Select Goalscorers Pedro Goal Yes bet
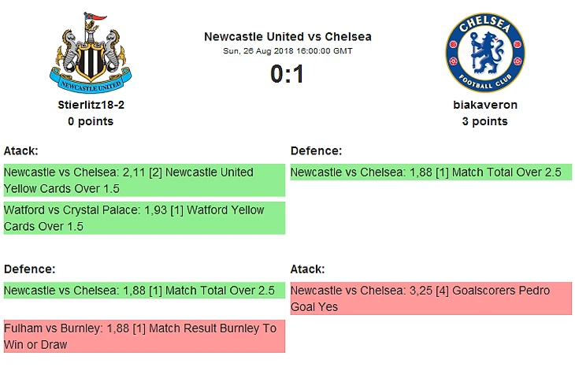 pyautogui.click(x=431, y=298)
